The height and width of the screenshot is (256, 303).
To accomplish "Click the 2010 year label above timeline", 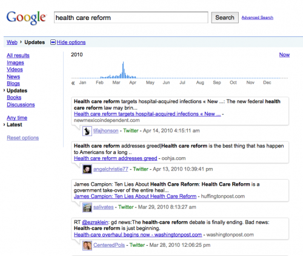I will (x=77, y=55).
